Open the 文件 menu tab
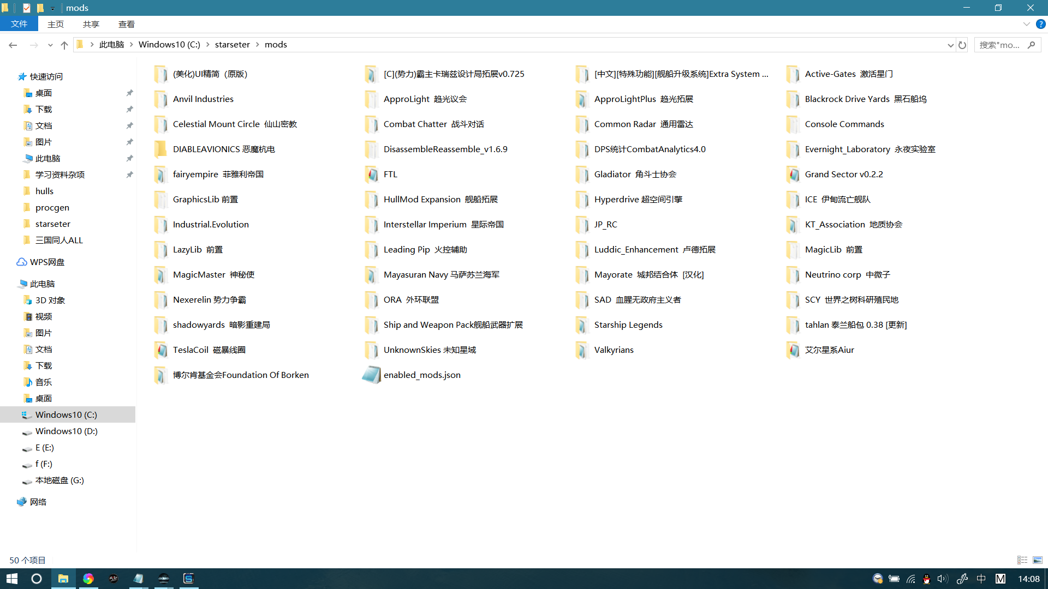 19,24
